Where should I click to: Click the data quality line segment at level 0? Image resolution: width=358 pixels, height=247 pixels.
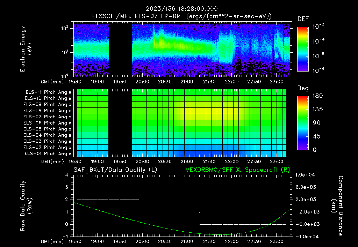[x=243, y=224]
